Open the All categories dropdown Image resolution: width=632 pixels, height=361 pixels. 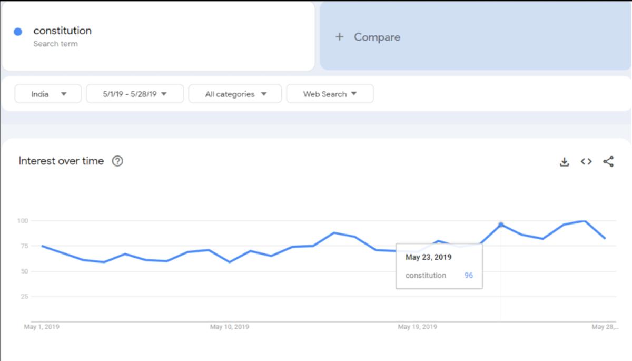click(x=235, y=94)
